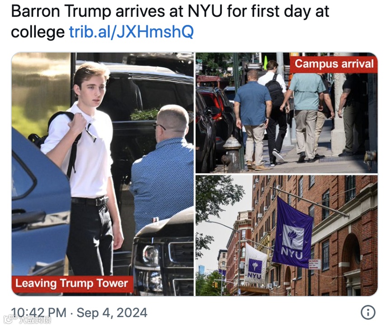Click the "Campus arrival" red label
Image resolution: width=391 pixels, height=327 pixels.
(x=334, y=64)
